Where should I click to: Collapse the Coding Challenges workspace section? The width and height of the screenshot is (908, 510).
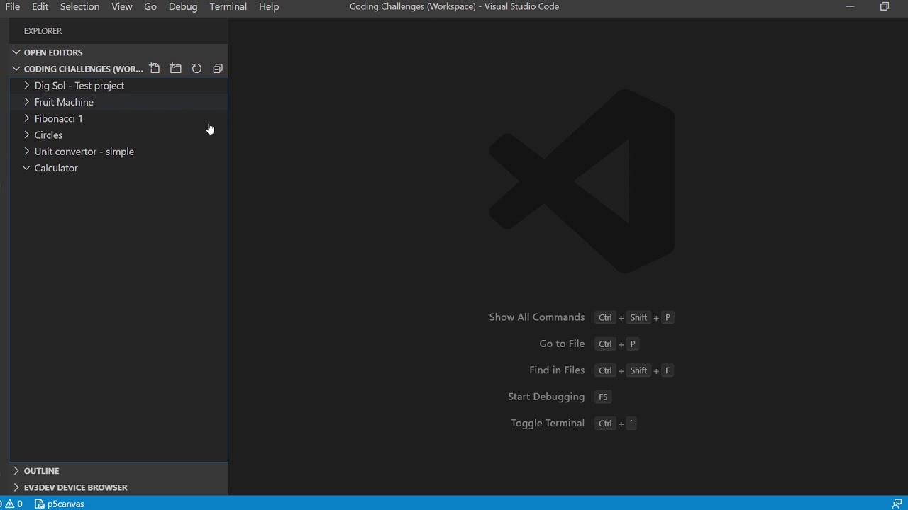(x=16, y=69)
